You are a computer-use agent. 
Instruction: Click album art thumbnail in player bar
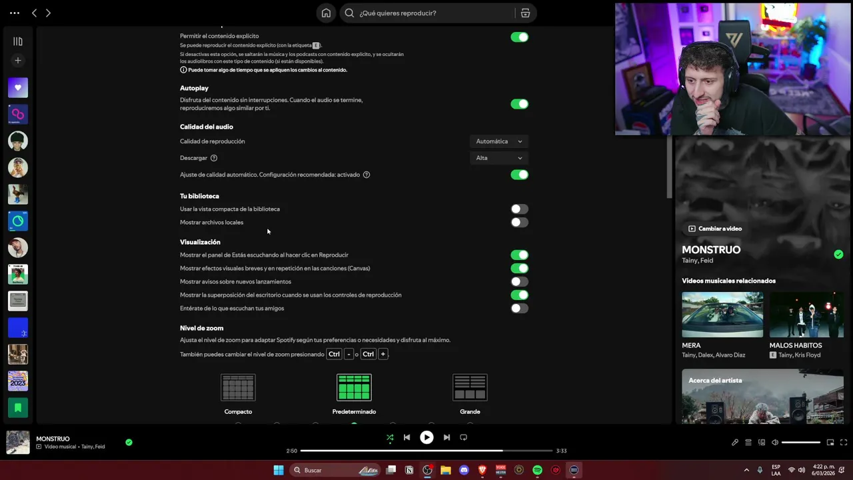coord(18,443)
